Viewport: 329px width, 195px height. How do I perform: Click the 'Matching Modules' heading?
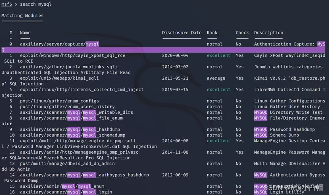(x=22, y=16)
